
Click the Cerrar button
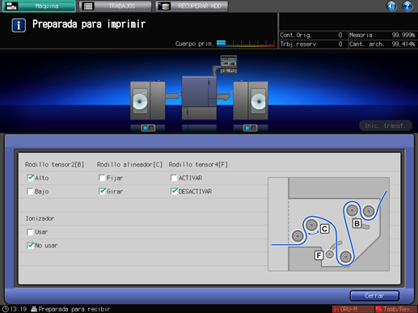[x=374, y=296]
